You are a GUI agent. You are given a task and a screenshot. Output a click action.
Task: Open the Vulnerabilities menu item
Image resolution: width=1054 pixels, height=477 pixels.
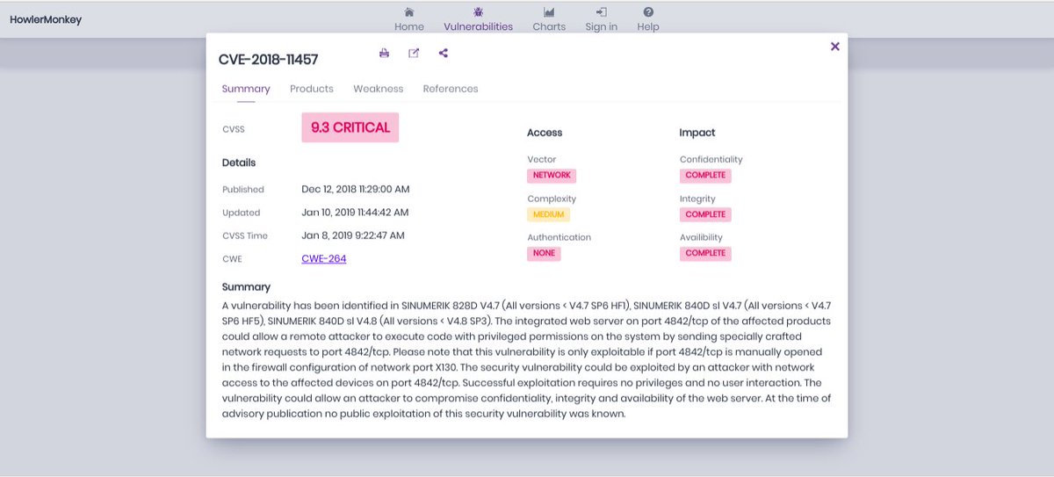click(479, 26)
